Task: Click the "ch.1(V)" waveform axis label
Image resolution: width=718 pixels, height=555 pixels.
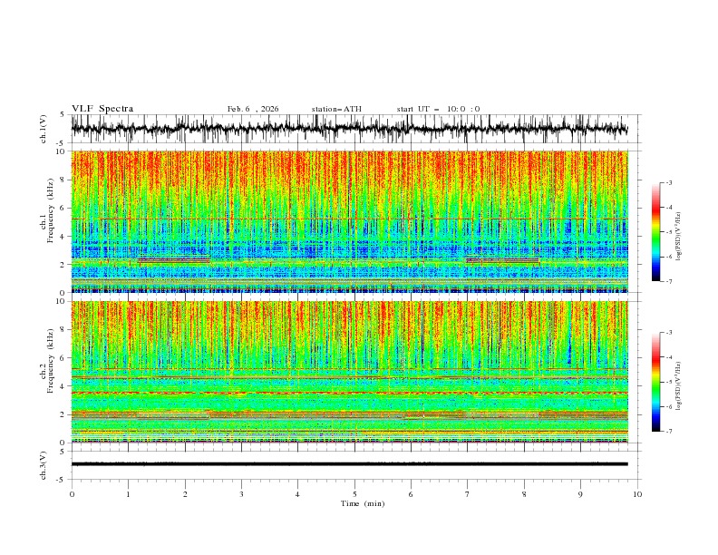Action: [x=44, y=129]
